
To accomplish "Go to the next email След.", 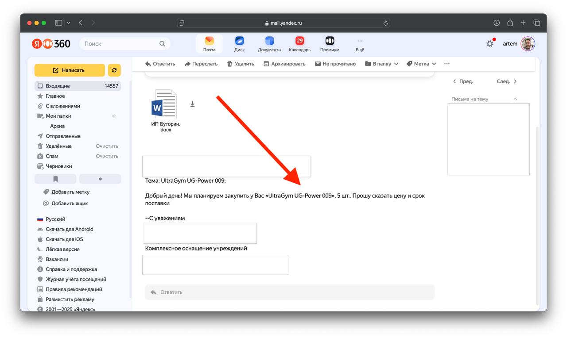I will click(x=507, y=81).
